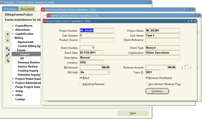This screenshot has width=202, height=119.
Task: Click the minus collapse button in Navigator sidebar
Action: (7, 40)
